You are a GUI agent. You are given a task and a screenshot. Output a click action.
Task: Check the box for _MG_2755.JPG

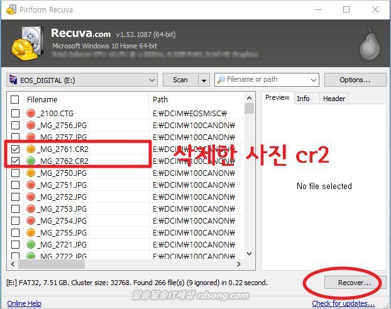(16, 232)
